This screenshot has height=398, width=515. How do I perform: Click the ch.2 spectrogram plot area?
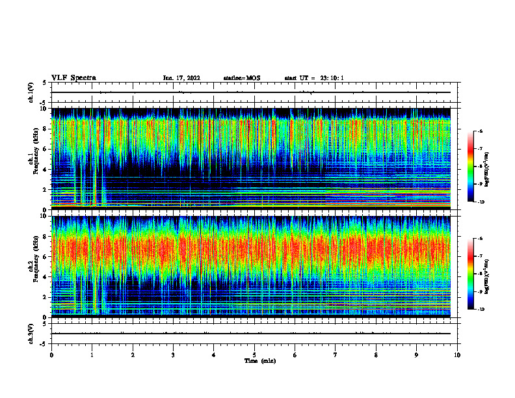click(251, 267)
